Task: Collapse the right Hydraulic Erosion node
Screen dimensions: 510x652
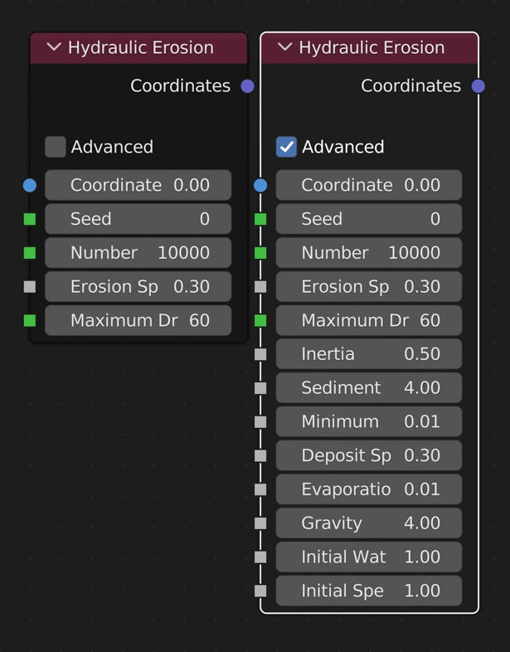Action: [x=284, y=48]
